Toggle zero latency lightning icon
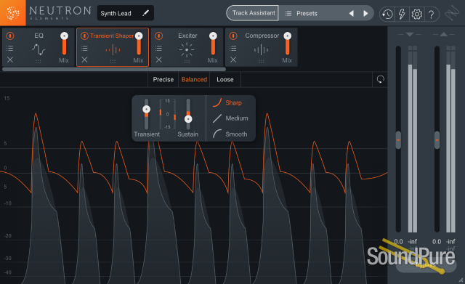The height and width of the screenshot is (284, 465). point(402,14)
